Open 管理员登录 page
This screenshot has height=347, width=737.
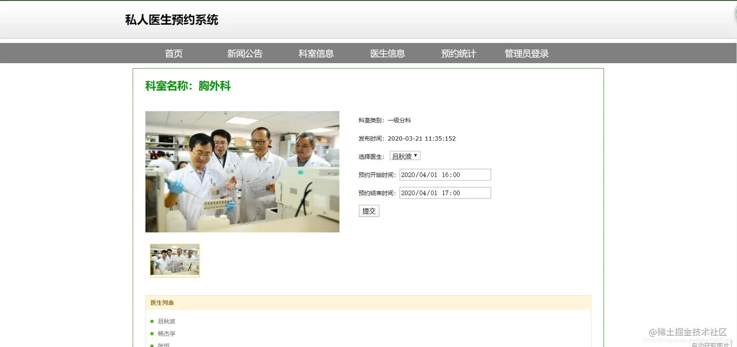526,54
